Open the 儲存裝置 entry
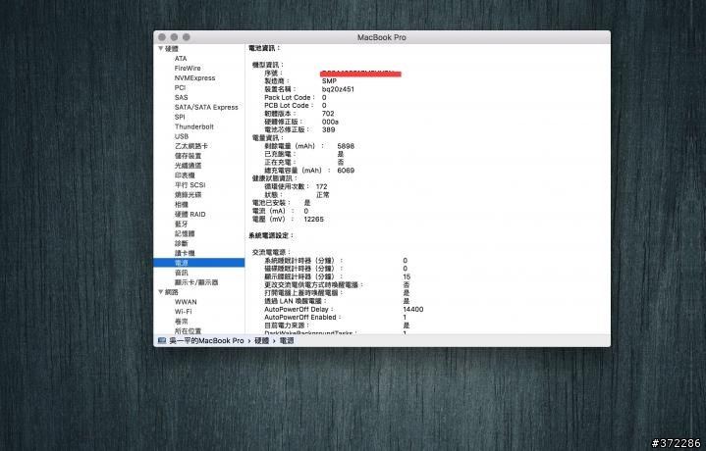 click(x=189, y=156)
